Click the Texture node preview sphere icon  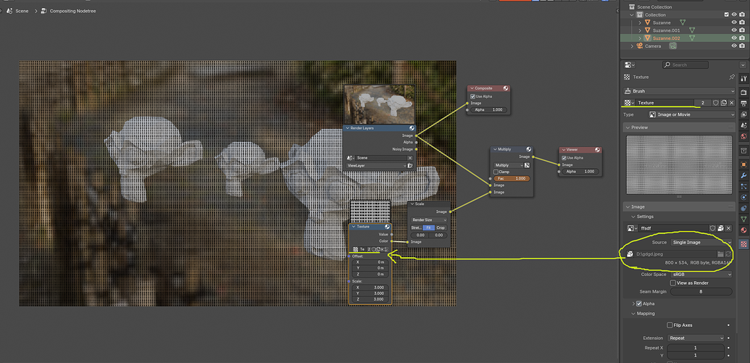pyautogui.click(x=387, y=227)
